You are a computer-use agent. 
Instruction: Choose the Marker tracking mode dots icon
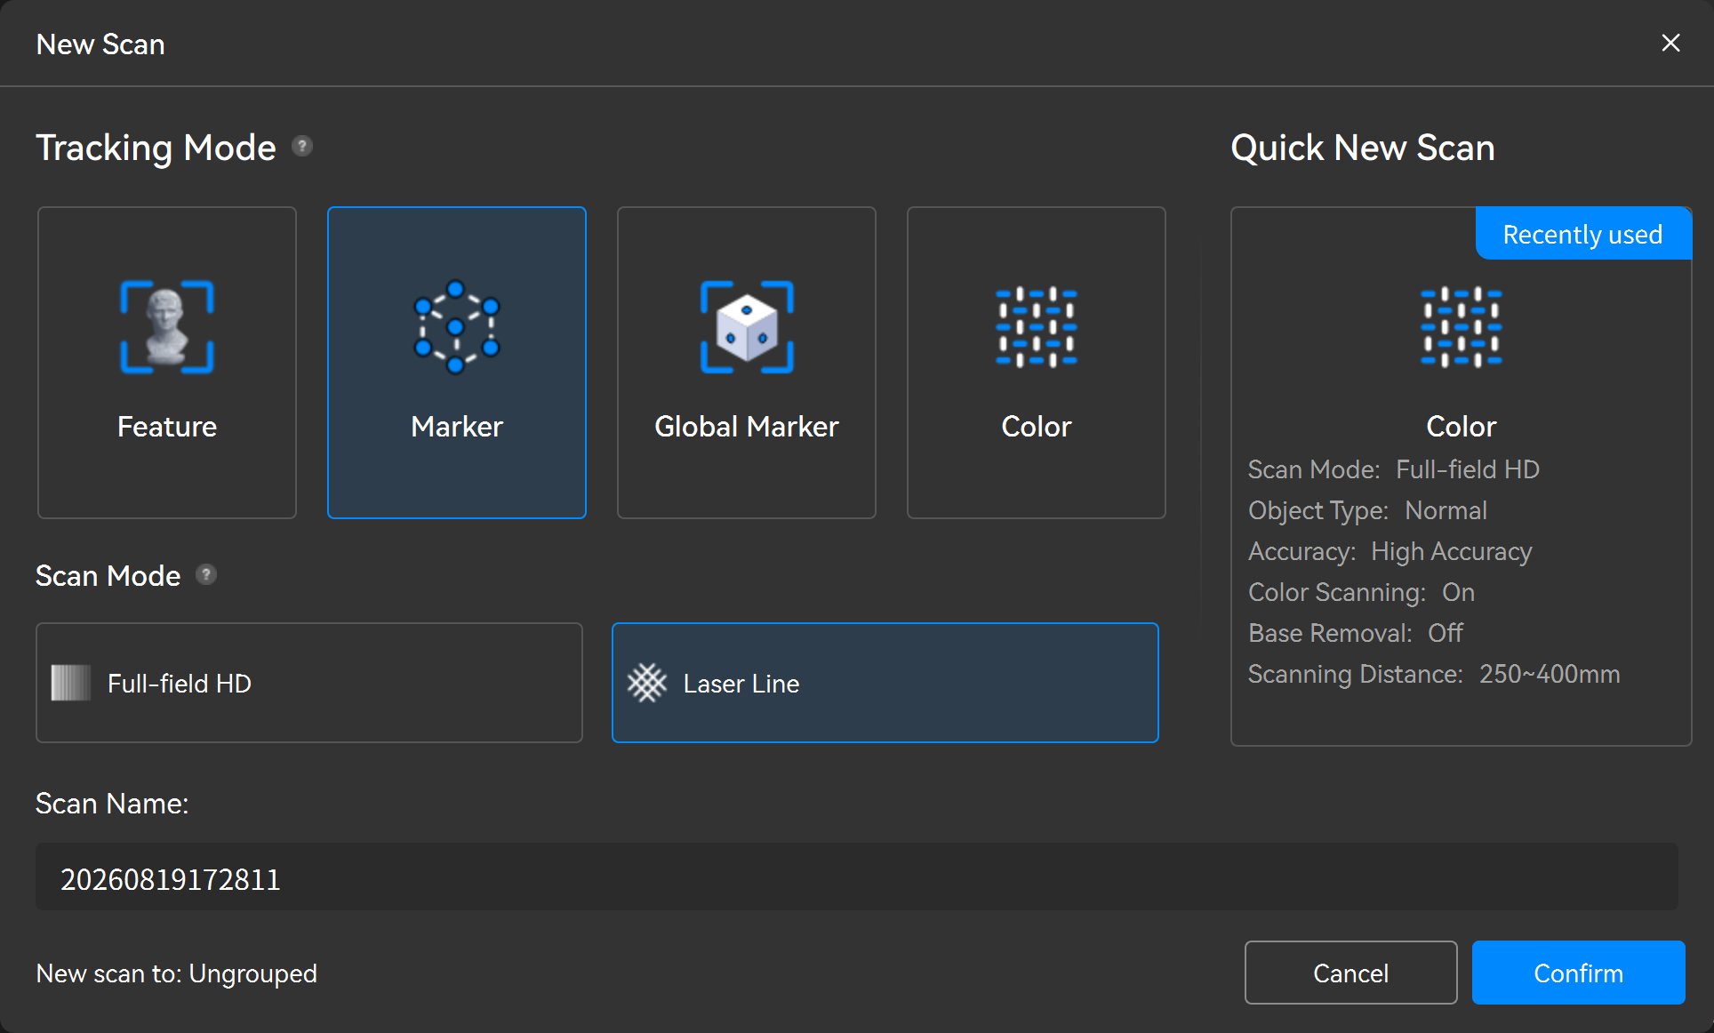pos(457,327)
